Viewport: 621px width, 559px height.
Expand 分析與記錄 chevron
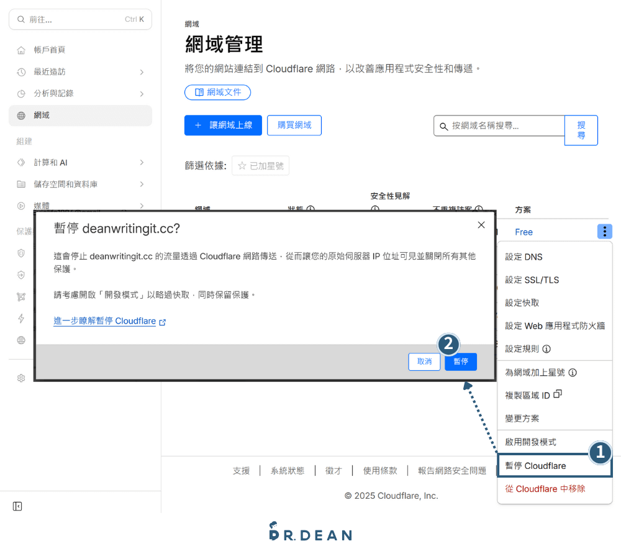[x=142, y=94]
